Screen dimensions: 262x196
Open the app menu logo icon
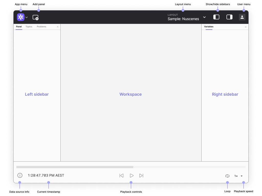pos(21,17)
